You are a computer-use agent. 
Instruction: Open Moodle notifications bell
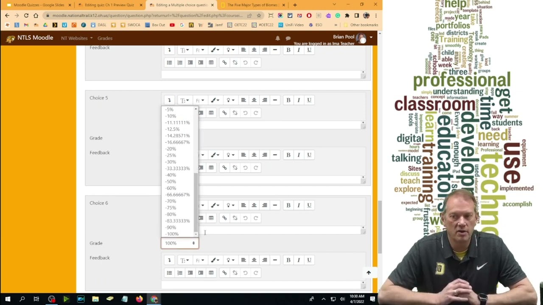277,38
